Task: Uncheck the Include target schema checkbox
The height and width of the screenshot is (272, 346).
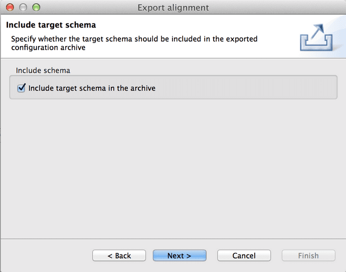Action: (x=22, y=88)
